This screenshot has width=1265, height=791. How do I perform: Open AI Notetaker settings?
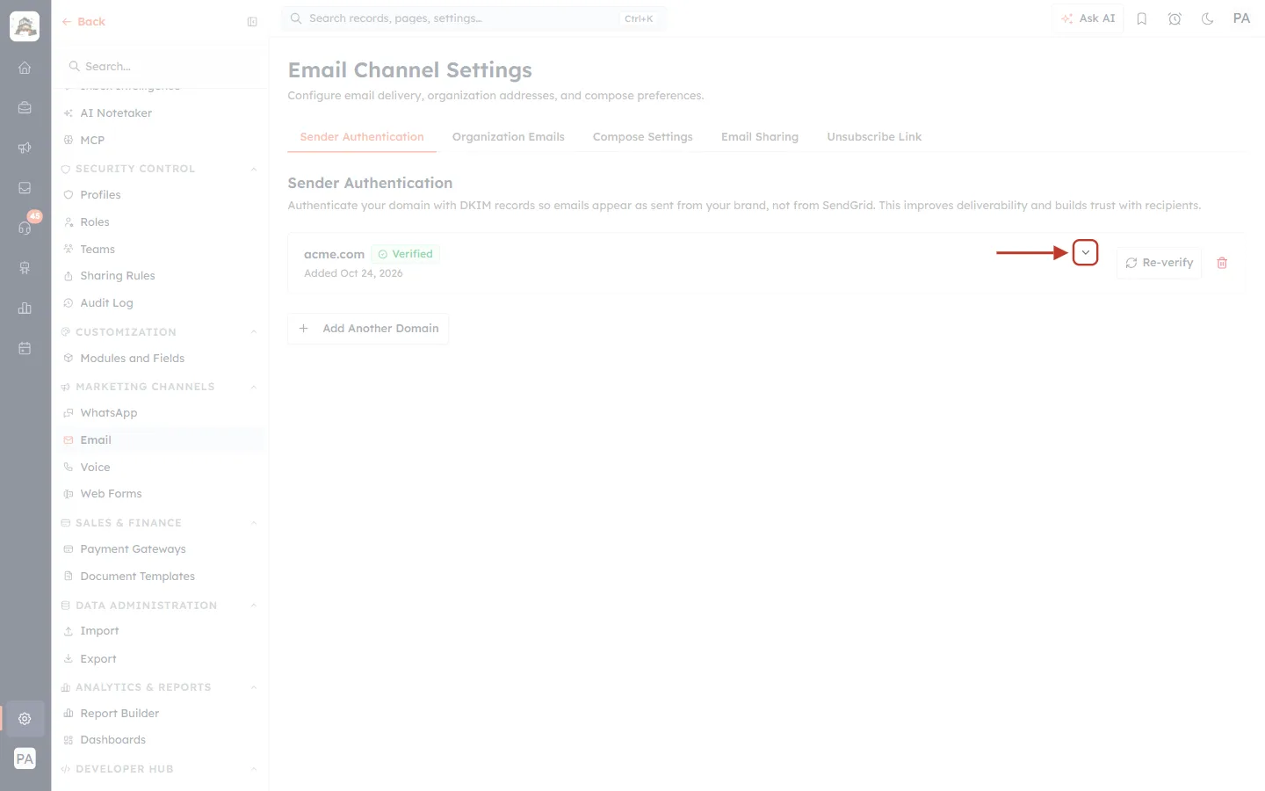point(116,113)
